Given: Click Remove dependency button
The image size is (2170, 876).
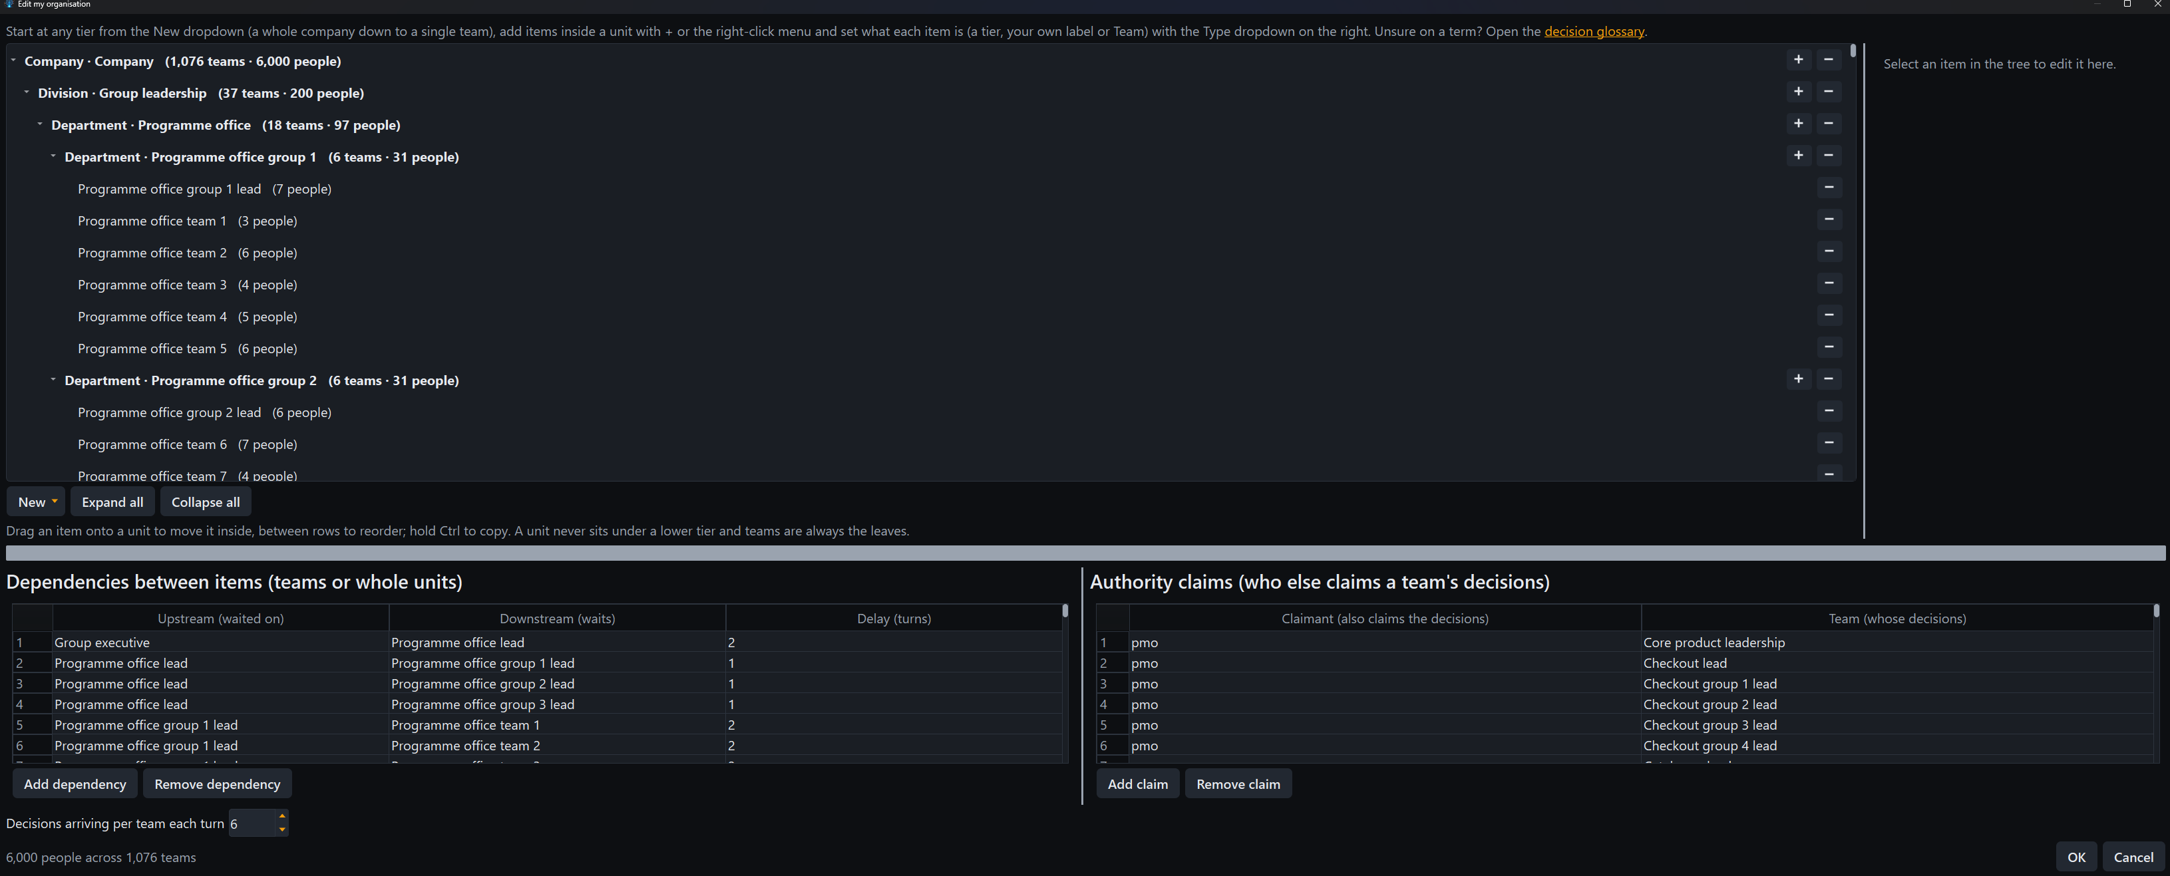Looking at the screenshot, I should 218,784.
